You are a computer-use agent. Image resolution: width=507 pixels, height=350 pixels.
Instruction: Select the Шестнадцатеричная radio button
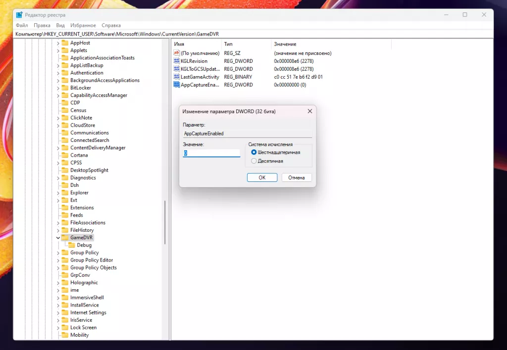click(254, 152)
